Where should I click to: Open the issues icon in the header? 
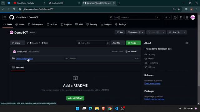click(175, 17)
